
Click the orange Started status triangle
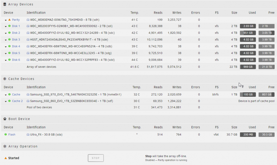click(x=6, y=158)
